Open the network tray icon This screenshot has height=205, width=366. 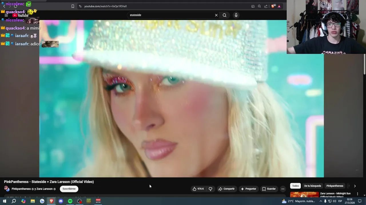(330, 201)
